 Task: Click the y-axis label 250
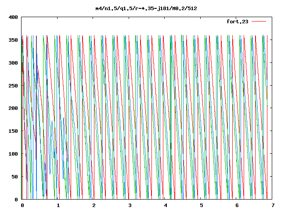13,86
